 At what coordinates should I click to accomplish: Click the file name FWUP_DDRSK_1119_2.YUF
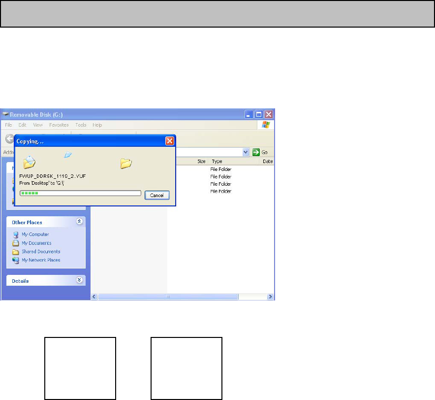[x=53, y=176]
